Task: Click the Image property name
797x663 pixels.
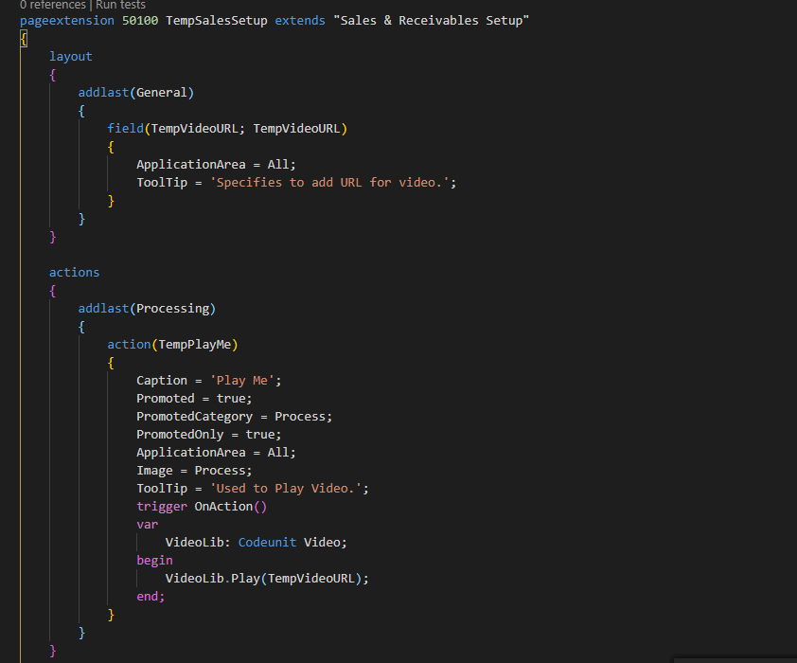Action: click(x=154, y=470)
